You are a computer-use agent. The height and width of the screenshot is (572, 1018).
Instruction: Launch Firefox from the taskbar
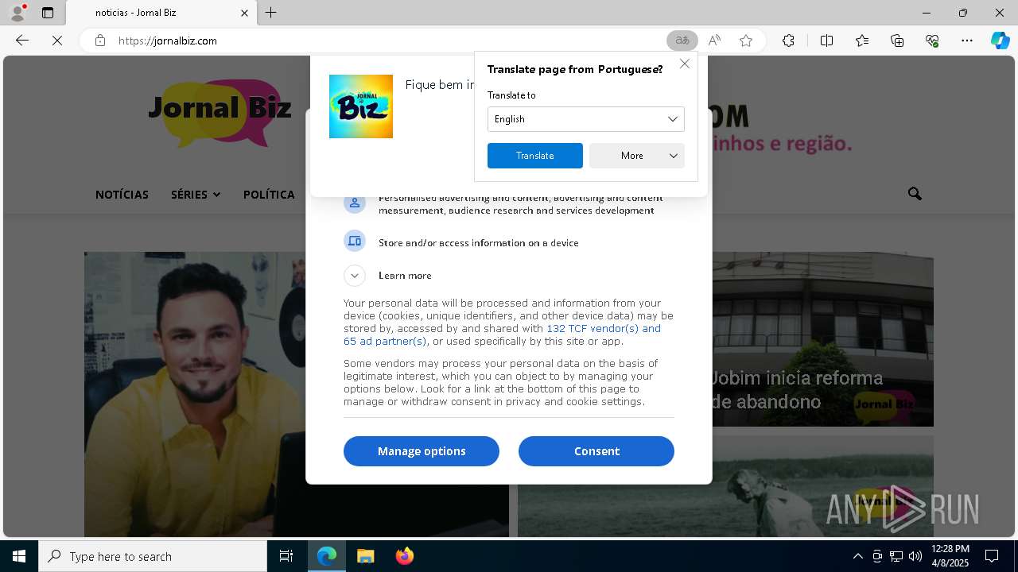(404, 556)
